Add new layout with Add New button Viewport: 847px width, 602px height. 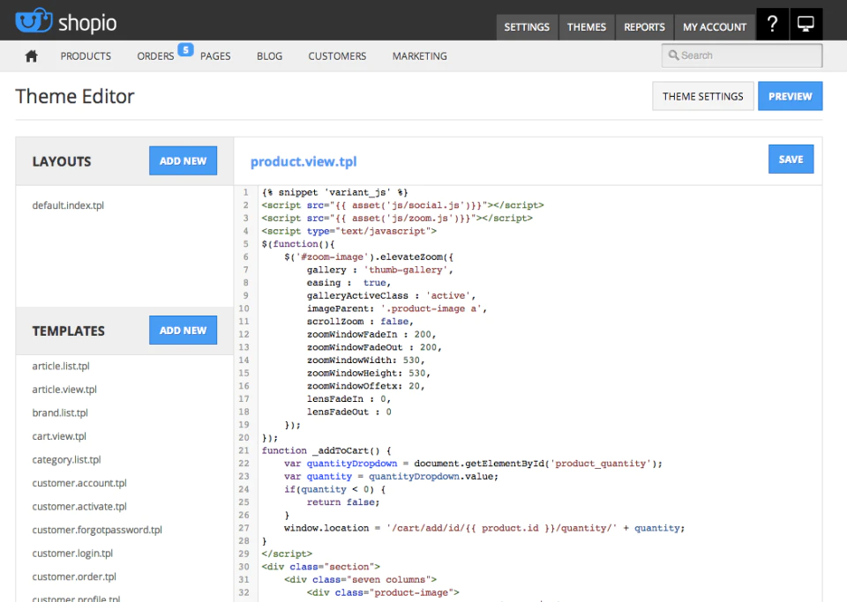[184, 160]
